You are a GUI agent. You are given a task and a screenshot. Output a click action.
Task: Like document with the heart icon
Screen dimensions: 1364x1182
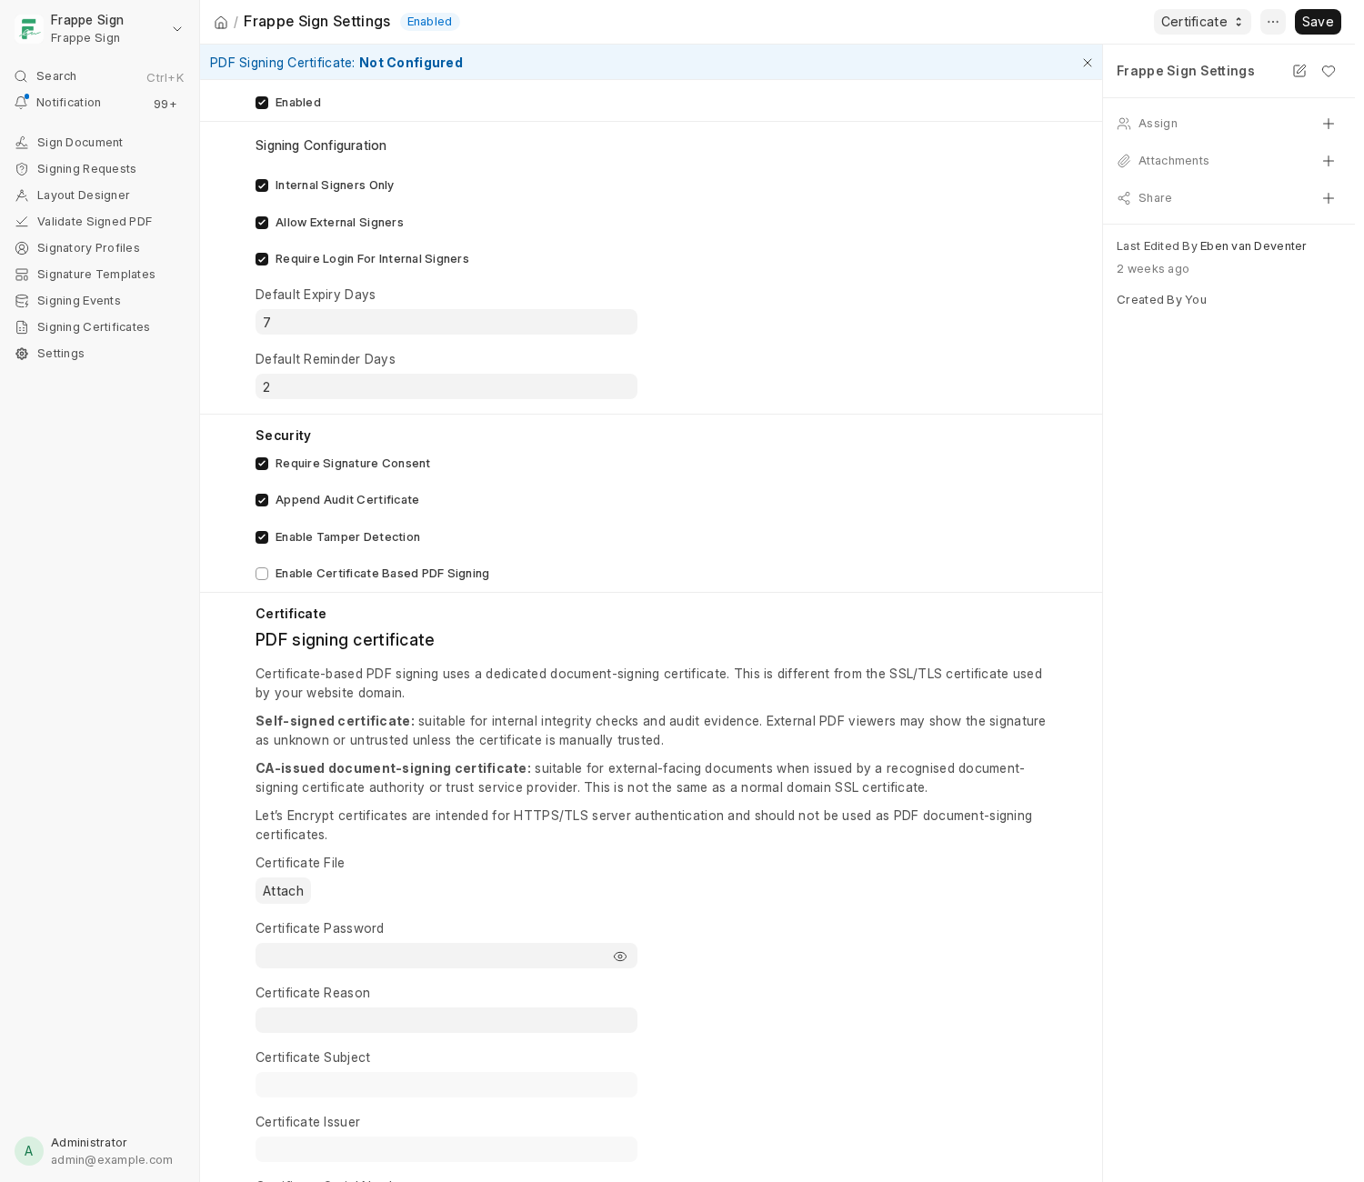tap(1329, 71)
